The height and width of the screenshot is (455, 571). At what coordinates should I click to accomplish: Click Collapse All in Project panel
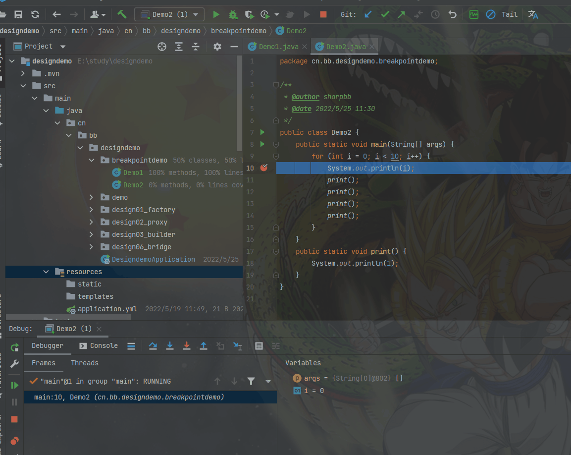(196, 47)
